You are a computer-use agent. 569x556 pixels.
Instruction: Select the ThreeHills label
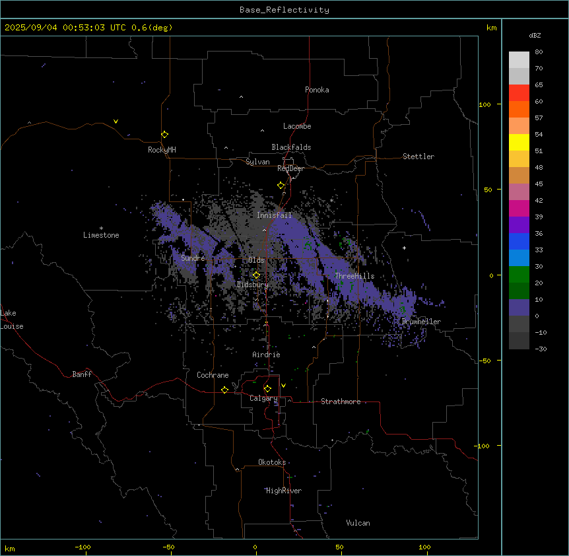click(354, 276)
